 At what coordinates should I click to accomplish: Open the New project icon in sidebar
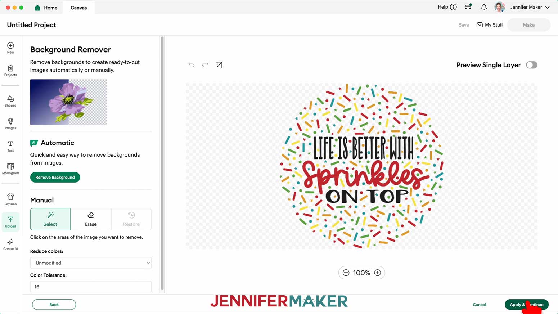click(10, 48)
